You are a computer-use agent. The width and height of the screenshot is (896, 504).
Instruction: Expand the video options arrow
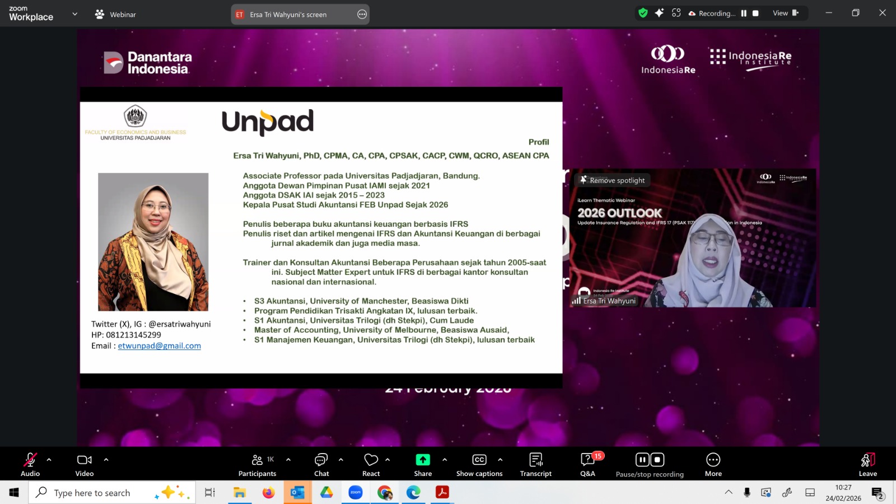106,460
